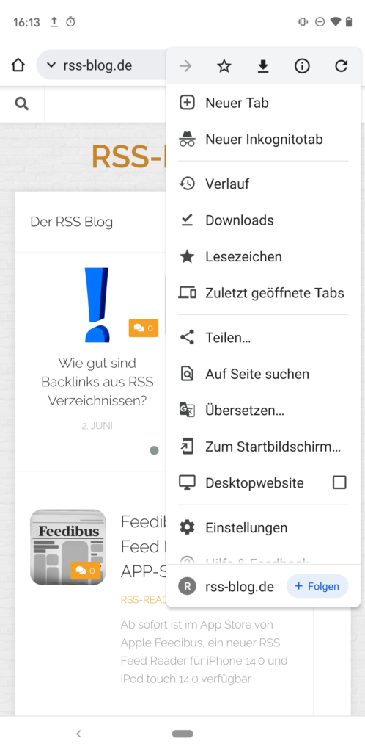This screenshot has width=365, height=752.
Task: Tap Android back navigation arrow
Action: (x=79, y=734)
